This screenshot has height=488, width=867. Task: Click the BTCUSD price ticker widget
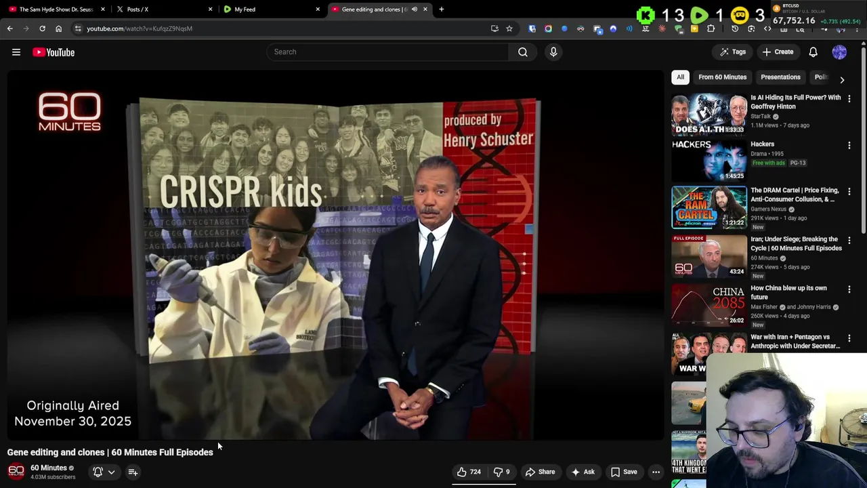point(818,15)
